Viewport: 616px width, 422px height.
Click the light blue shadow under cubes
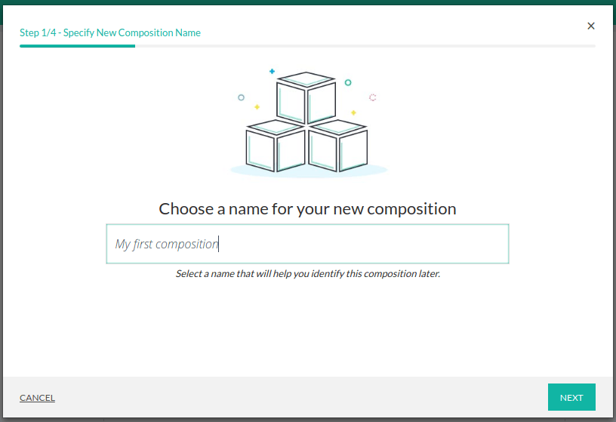pos(308,172)
